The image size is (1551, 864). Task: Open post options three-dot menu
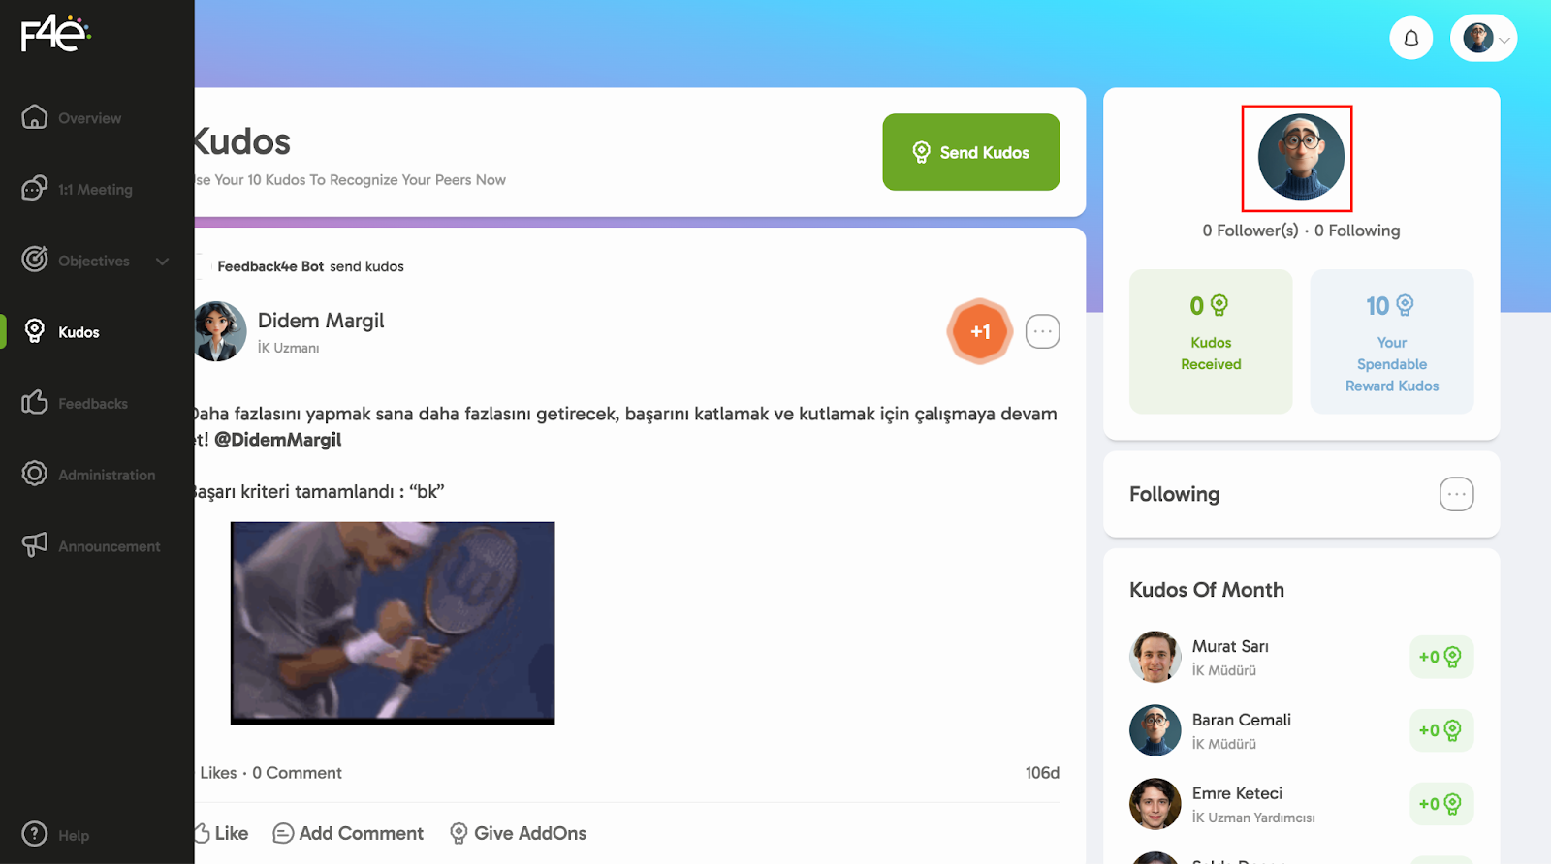click(1042, 331)
